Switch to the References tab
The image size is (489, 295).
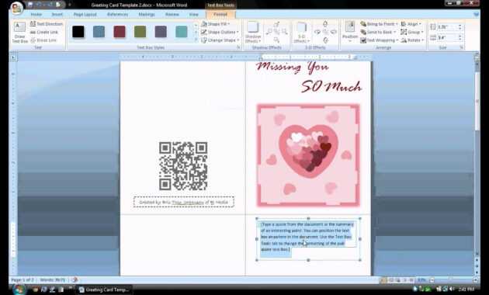click(117, 14)
